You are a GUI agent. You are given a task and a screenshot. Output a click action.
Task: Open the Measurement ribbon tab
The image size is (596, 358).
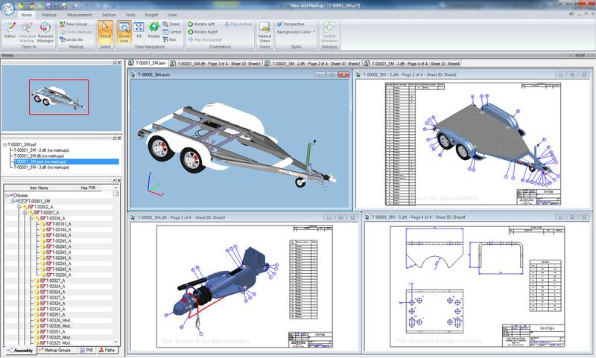(80, 15)
